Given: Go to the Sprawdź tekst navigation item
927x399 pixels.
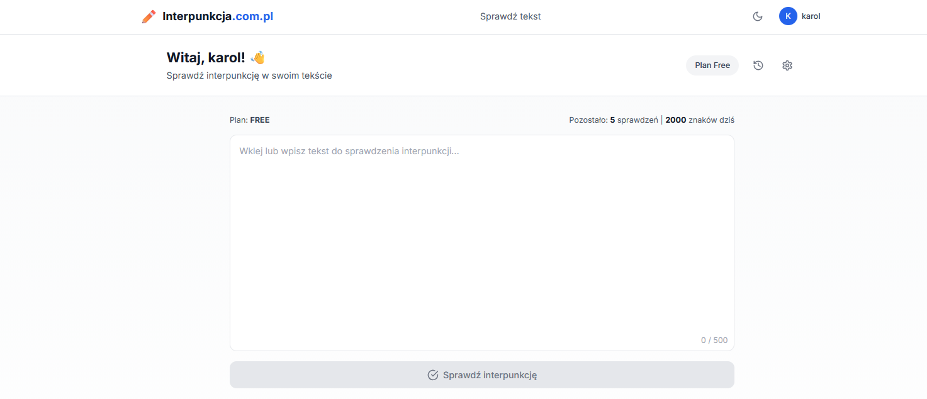Looking at the screenshot, I should coord(510,16).
